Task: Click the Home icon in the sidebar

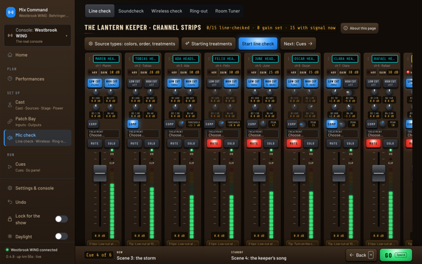Action: point(10,55)
